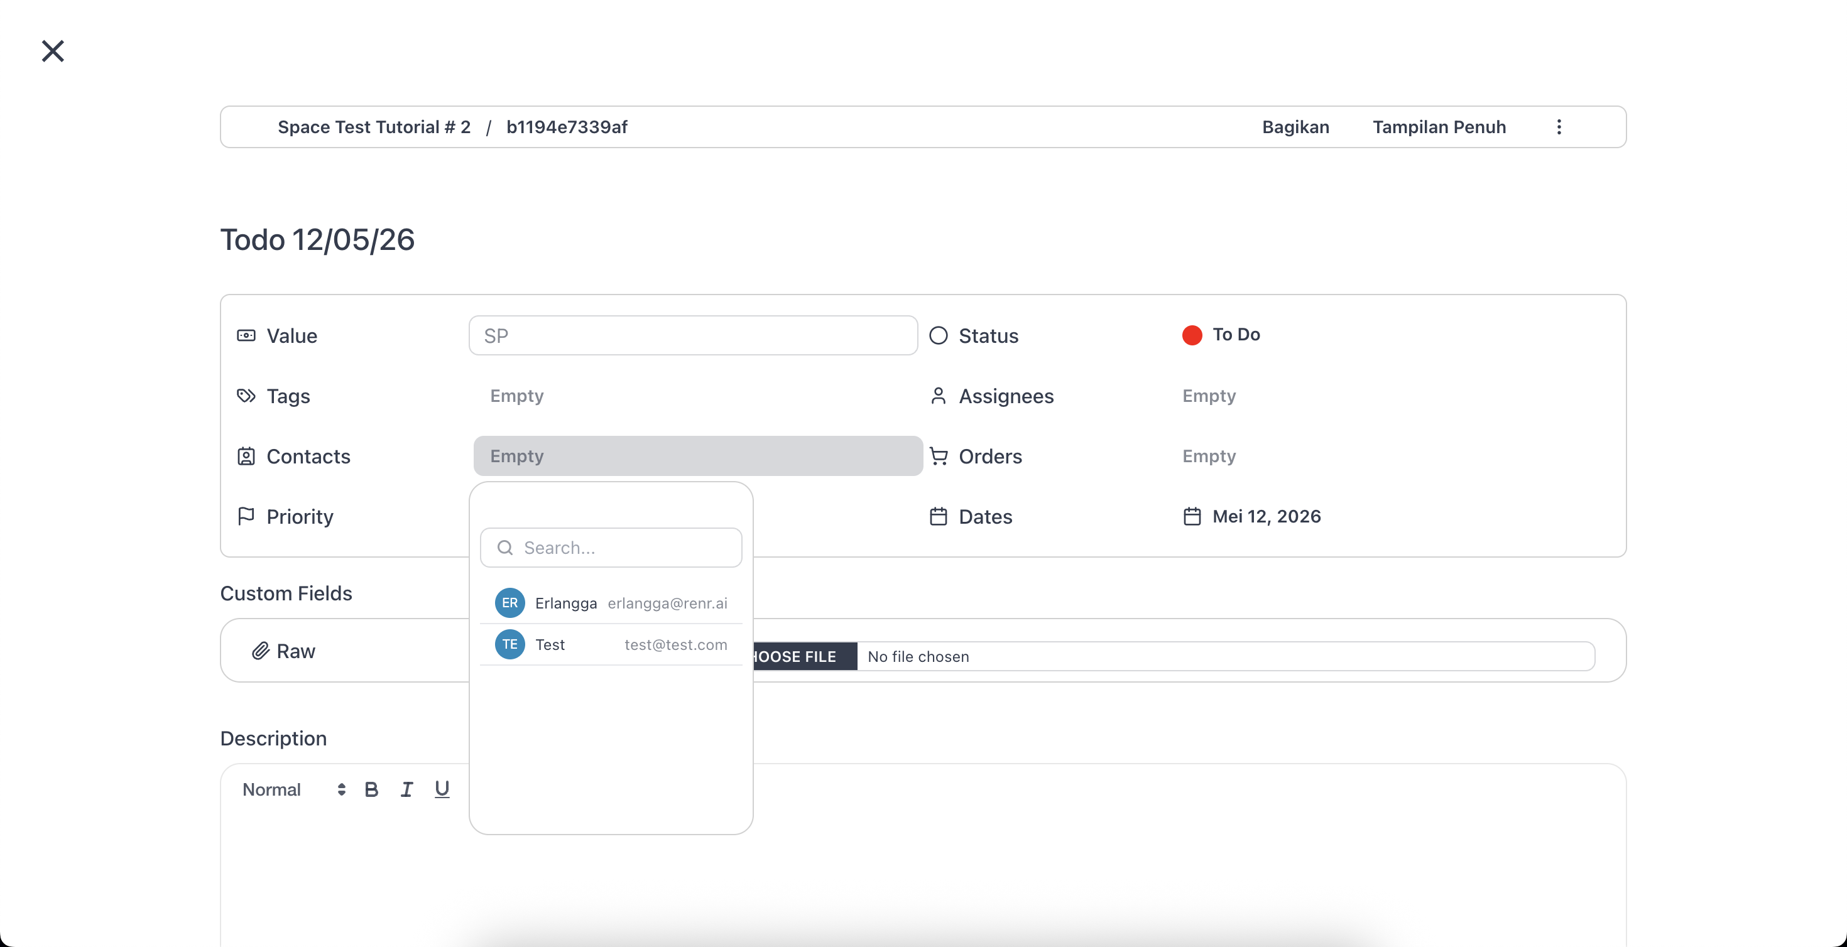
Task: Click the Bold formatting icon
Action: (371, 789)
